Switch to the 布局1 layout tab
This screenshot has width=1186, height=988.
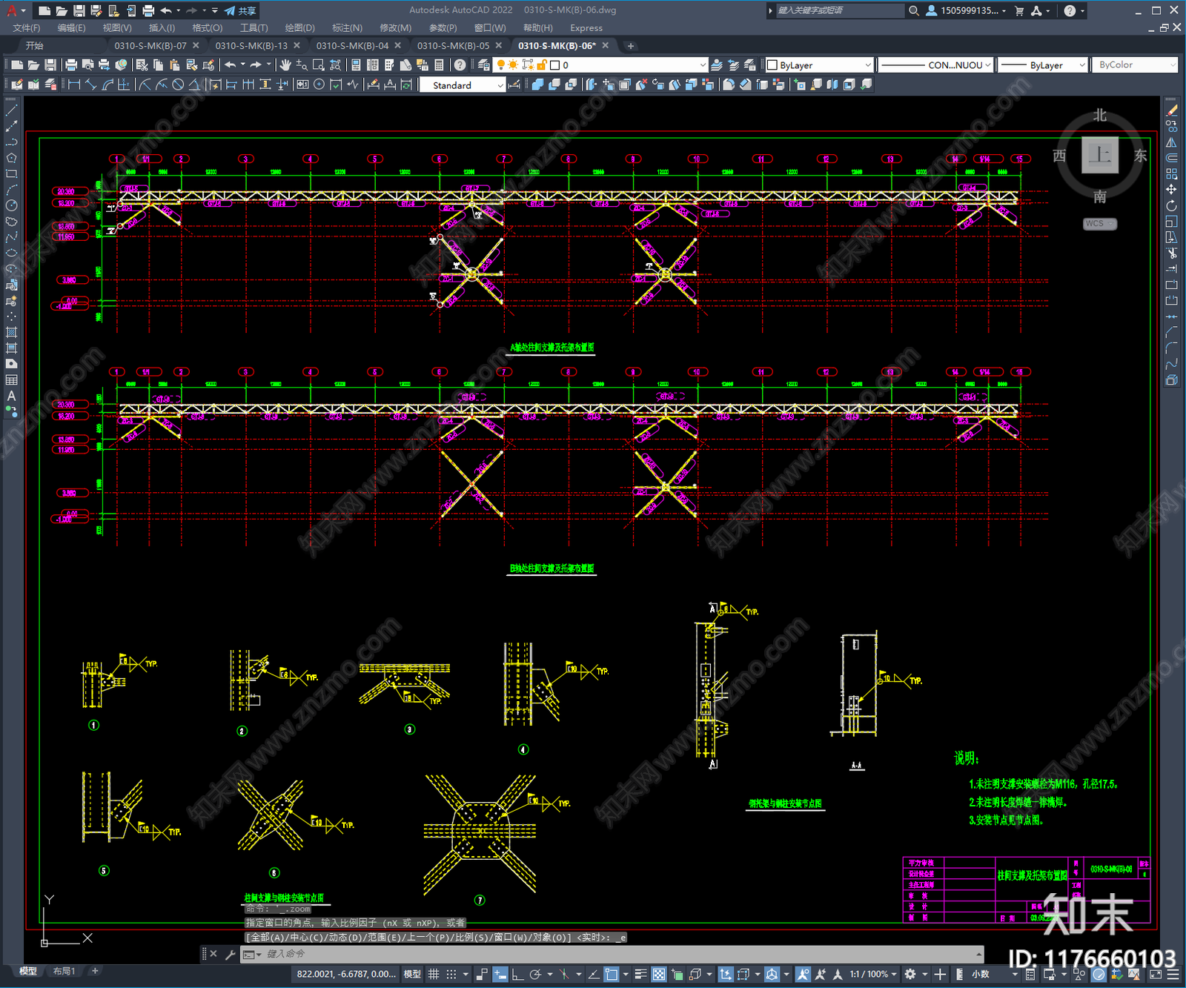tap(64, 971)
